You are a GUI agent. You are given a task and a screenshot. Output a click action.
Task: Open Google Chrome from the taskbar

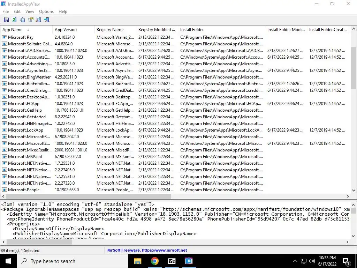click(154, 261)
